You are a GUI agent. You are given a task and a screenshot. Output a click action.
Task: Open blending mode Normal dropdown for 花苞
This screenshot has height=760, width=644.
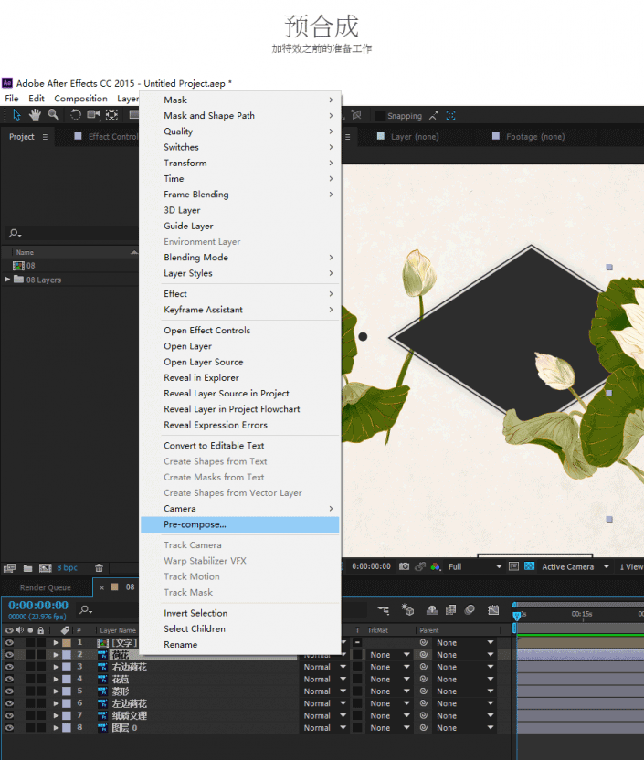[x=324, y=679]
